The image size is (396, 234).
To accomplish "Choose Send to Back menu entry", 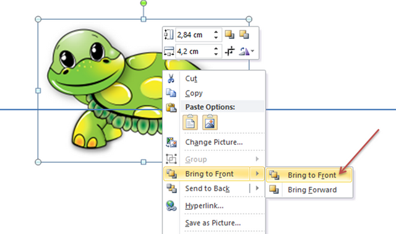I will click(207, 189).
